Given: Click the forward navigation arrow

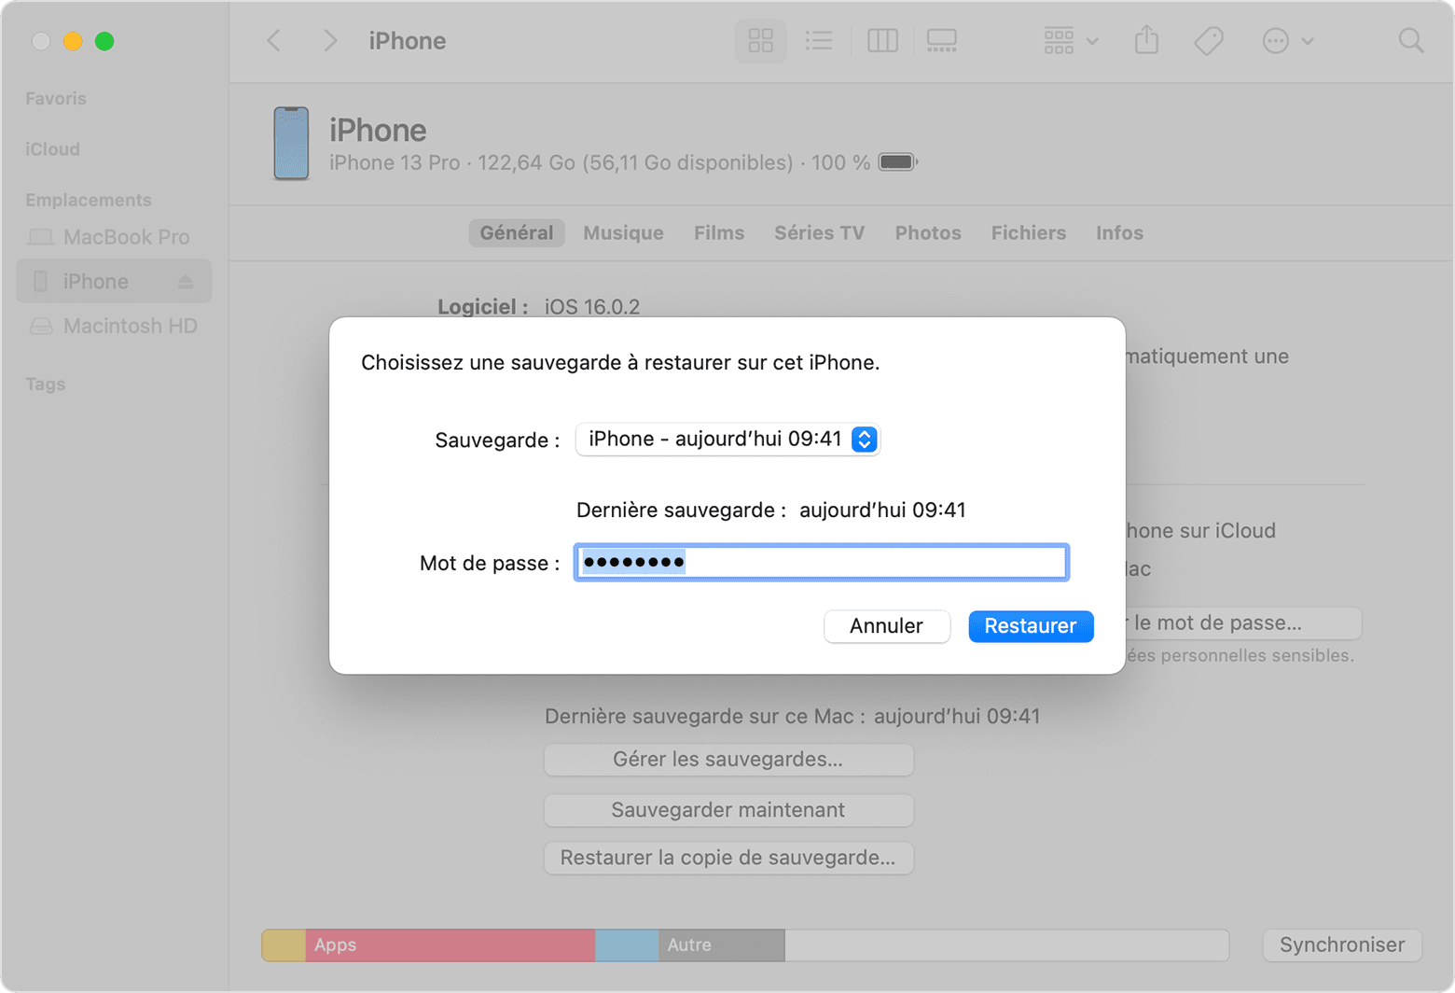Looking at the screenshot, I should click(x=331, y=40).
